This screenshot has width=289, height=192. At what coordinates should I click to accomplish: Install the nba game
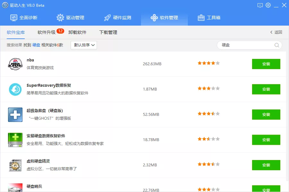[266, 64]
